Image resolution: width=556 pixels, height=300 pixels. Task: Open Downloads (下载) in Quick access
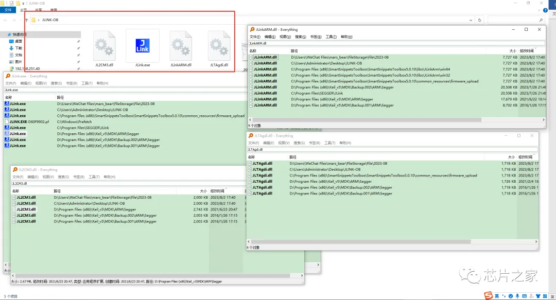(x=19, y=48)
